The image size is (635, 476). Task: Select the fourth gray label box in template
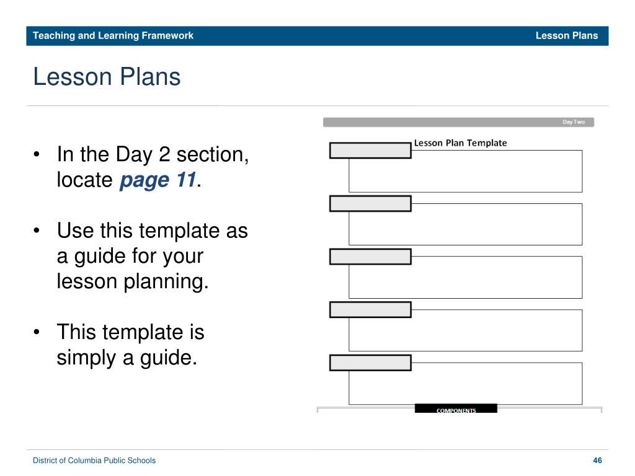370,310
